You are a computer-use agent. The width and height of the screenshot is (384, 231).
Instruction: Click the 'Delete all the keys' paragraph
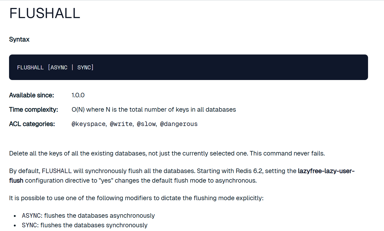(167, 153)
